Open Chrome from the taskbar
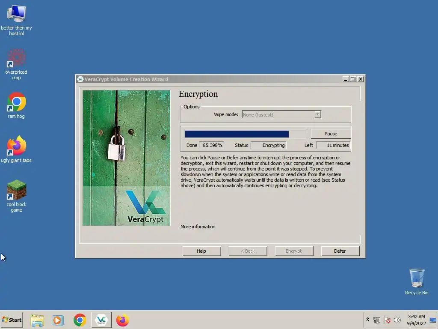 pos(80,320)
